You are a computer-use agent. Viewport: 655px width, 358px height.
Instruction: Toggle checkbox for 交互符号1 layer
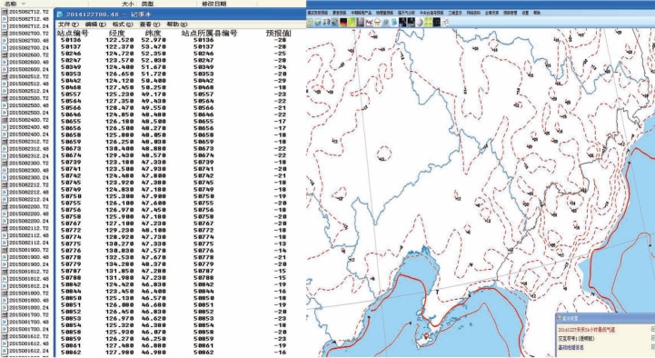pyautogui.click(x=653, y=338)
